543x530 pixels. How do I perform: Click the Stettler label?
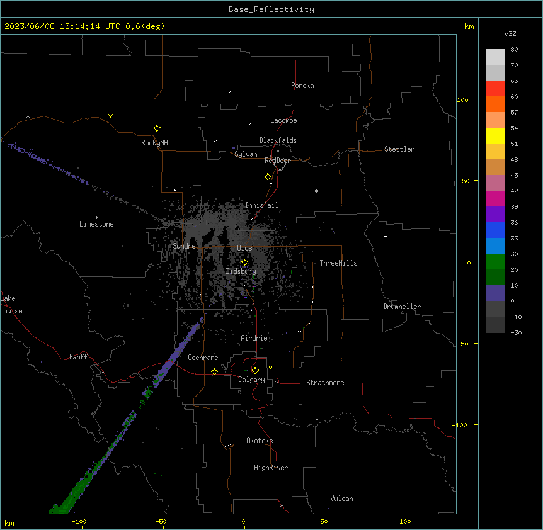click(399, 149)
